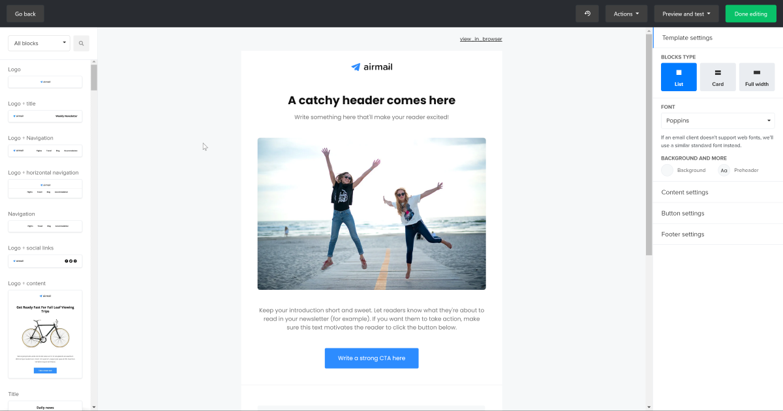Image resolution: width=783 pixels, height=411 pixels.
Task: Select the Full width blocks type
Action: (757, 77)
